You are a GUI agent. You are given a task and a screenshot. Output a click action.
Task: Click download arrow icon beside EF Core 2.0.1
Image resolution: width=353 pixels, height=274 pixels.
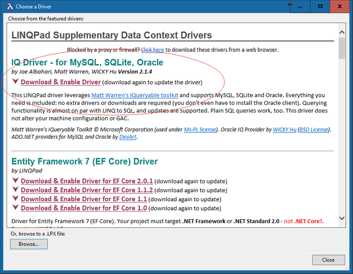coord(15,180)
